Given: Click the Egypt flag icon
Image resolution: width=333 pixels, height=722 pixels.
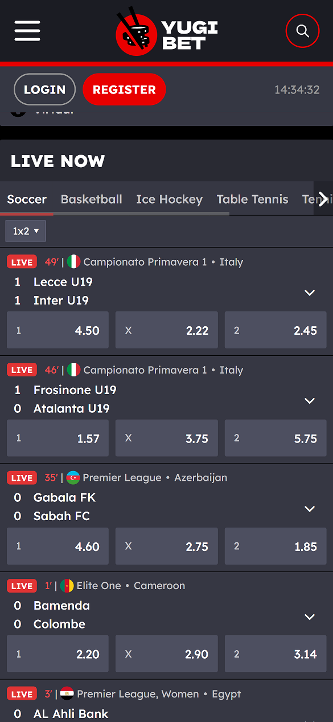Looking at the screenshot, I should point(67,694).
